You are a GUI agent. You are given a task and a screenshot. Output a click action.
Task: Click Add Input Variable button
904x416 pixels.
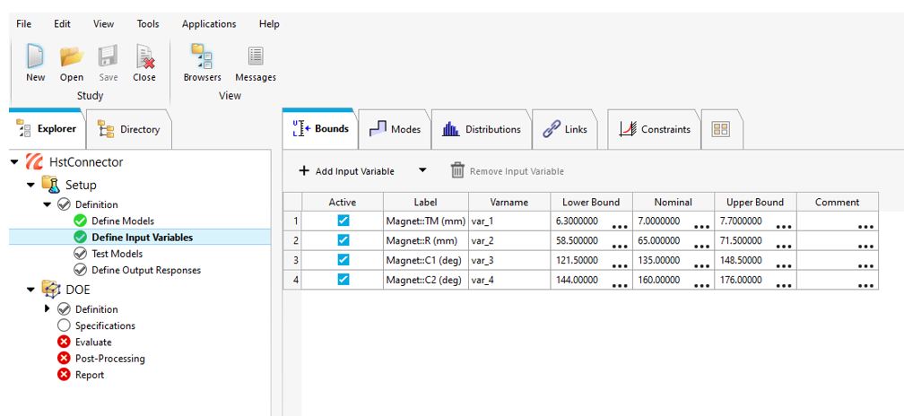click(346, 171)
